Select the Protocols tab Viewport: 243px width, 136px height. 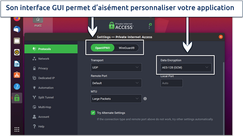pos(51,49)
